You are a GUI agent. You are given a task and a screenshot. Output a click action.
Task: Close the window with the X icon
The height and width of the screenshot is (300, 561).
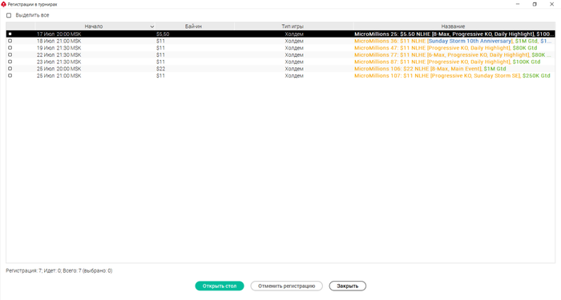(551, 4)
